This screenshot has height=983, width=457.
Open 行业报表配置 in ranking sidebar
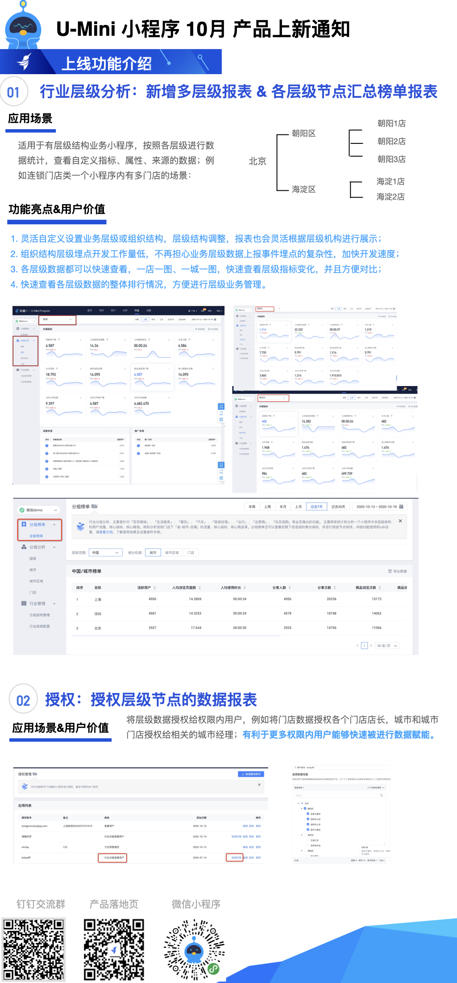tap(40, 626)
